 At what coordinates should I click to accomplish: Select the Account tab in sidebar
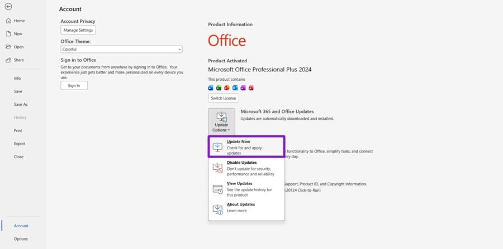(x=21, y=226)
